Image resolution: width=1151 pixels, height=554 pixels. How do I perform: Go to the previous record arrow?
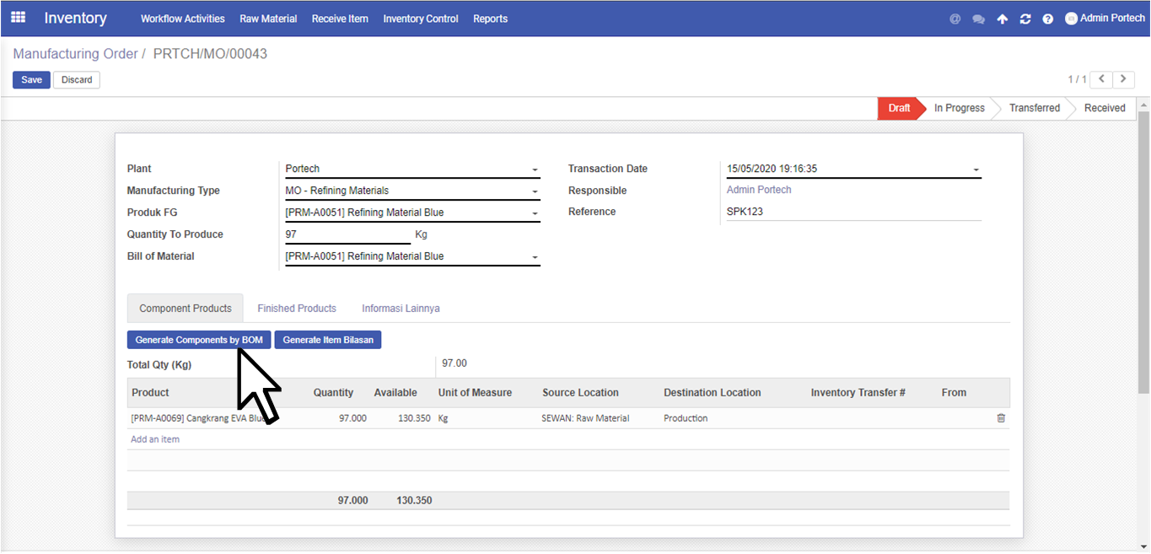click(x=1100, y=79)
